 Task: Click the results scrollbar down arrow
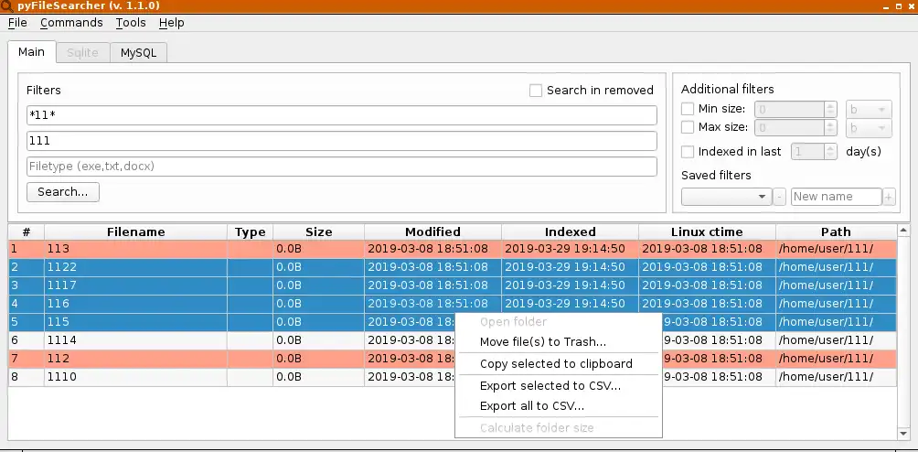click(x=902, y=434)
